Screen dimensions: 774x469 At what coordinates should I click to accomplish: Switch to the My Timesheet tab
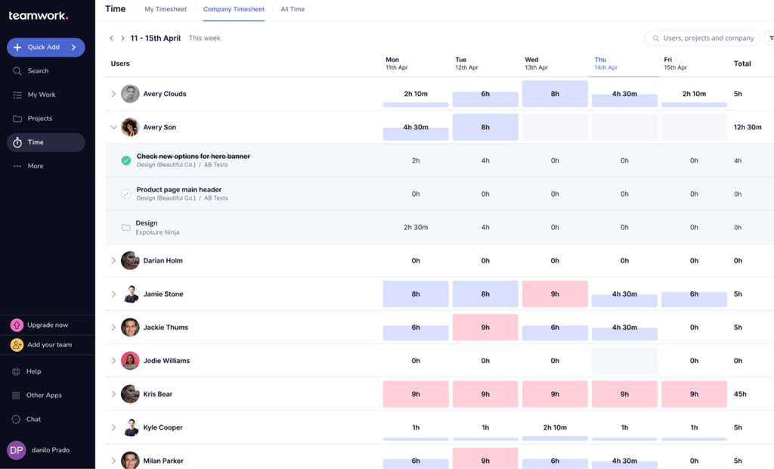click(165, 9)
